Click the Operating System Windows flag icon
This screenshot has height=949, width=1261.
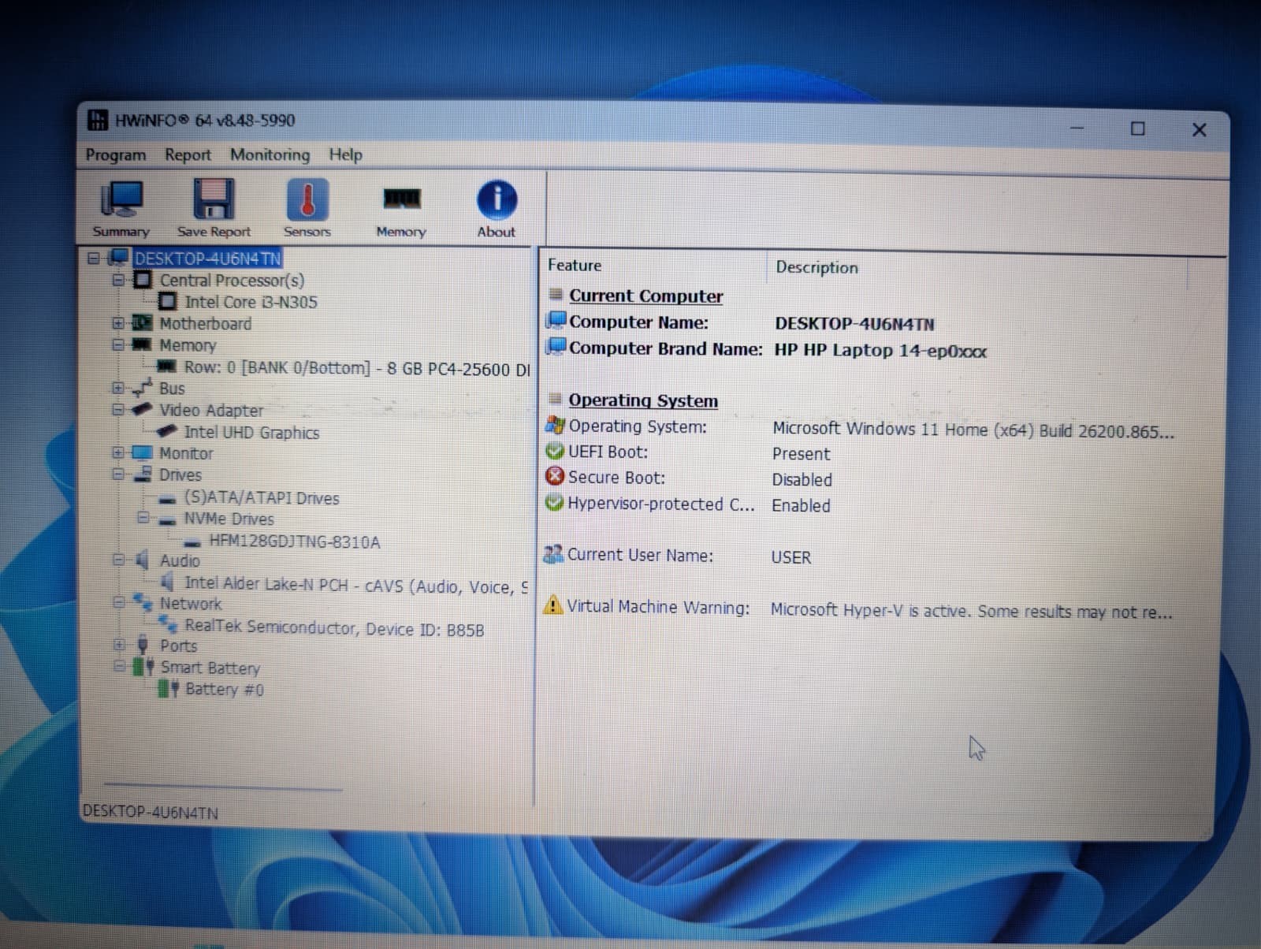click(x=555, y=426)
